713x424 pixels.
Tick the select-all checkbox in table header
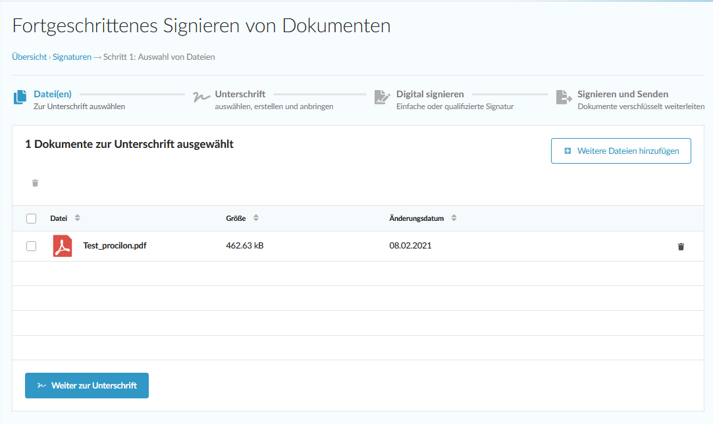(31, 218)
